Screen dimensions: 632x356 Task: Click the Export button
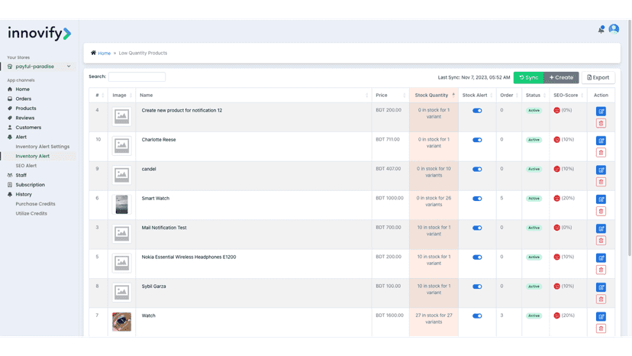(x=598, y=77)
